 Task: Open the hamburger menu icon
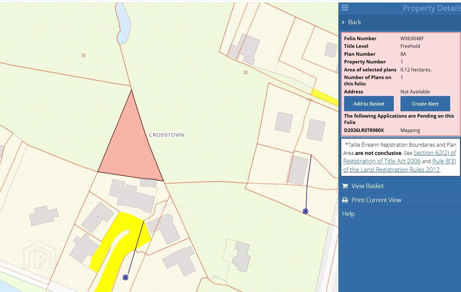[345, 8]
